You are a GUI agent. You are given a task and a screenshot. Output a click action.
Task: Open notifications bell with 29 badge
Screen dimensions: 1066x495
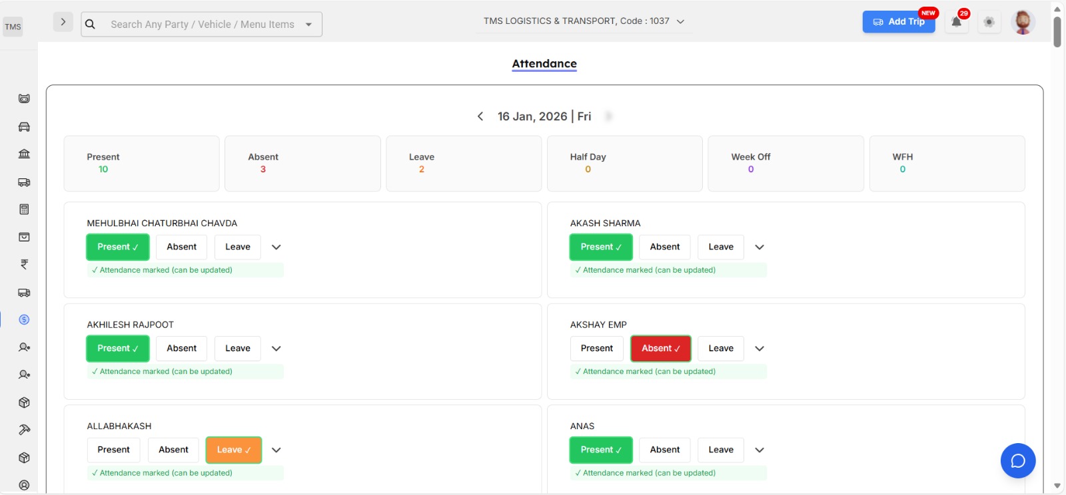point(956,22)
